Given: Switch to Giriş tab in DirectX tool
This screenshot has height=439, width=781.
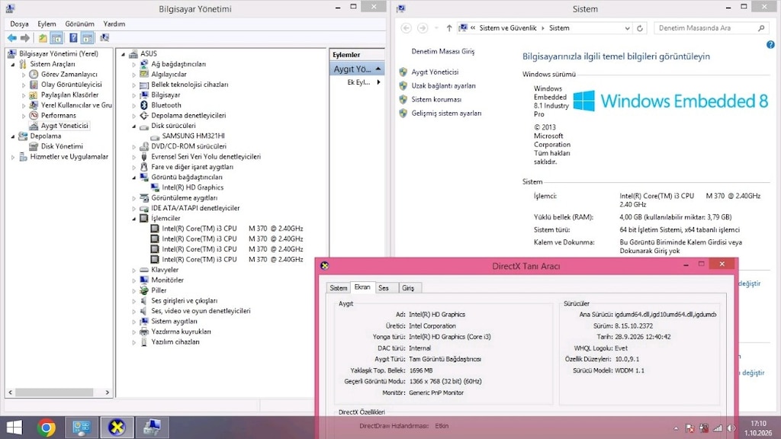Looking at the screenshot, I should click(x=408, y=288).
